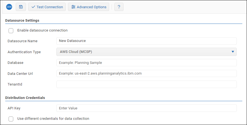Open help with the question mark icon
247x125 pixels.
(119, 7)
